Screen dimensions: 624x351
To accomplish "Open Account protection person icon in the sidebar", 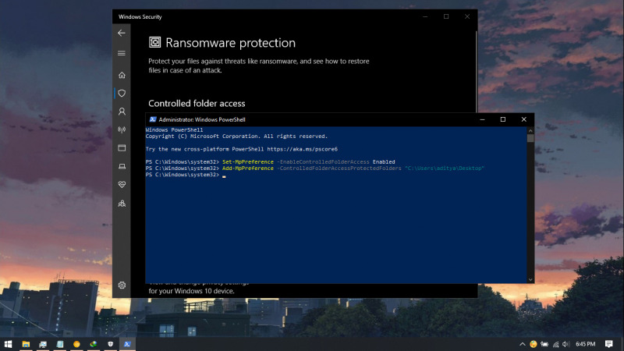I will [122, 112].
